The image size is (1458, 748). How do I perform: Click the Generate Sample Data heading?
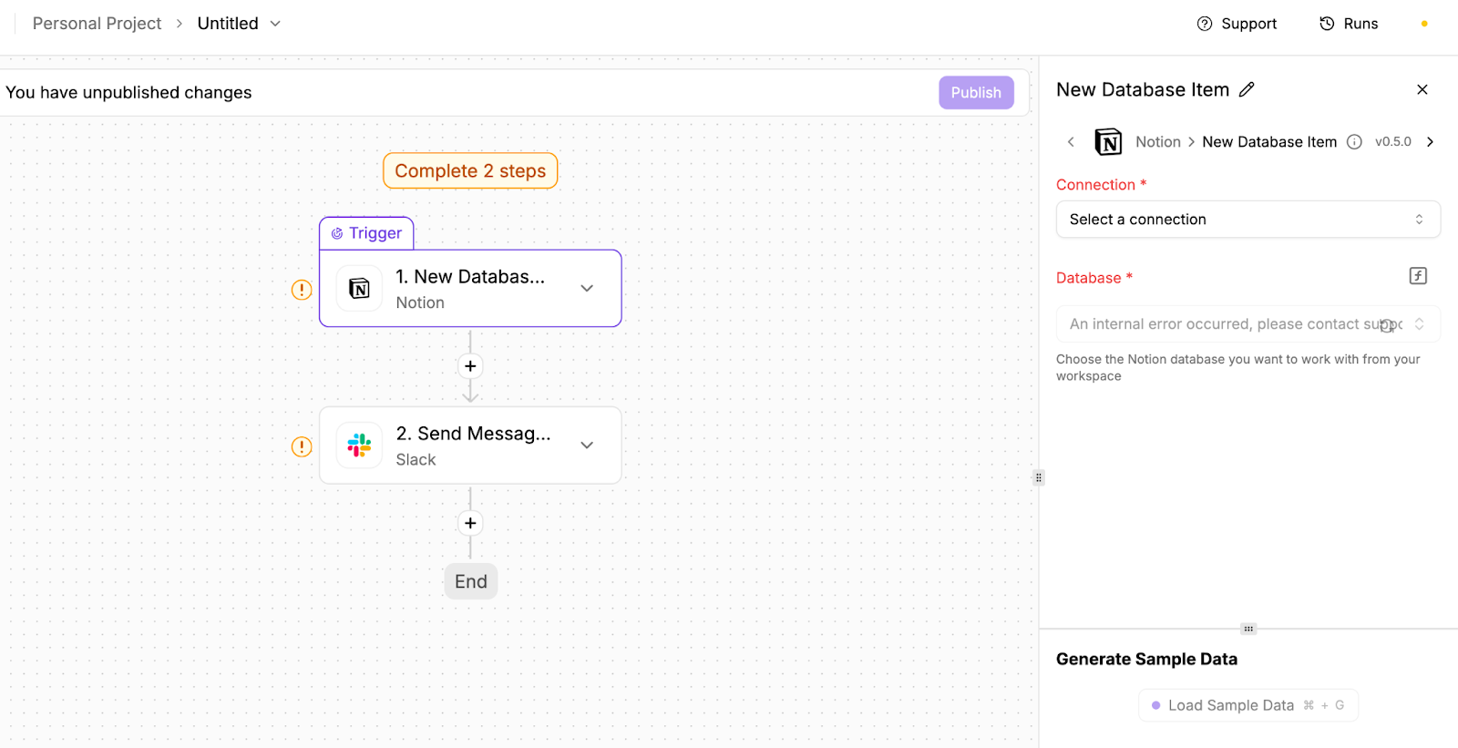click(x=1146, y=659)
